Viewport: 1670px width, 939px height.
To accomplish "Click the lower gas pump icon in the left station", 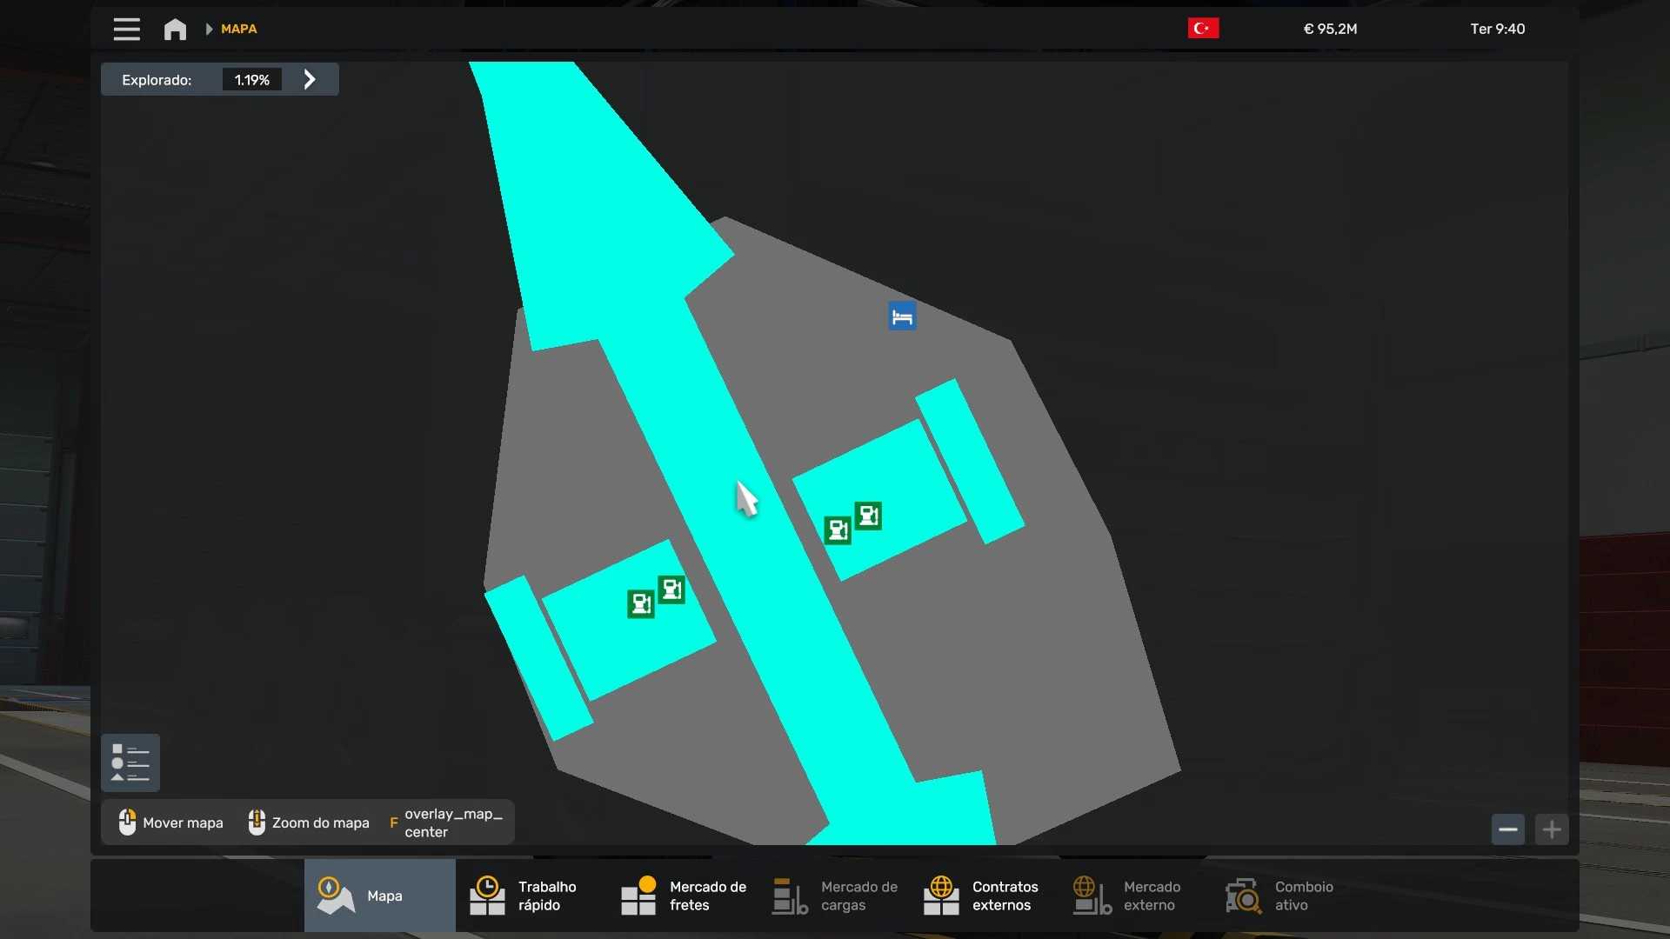I will click(x=641, y=603).
